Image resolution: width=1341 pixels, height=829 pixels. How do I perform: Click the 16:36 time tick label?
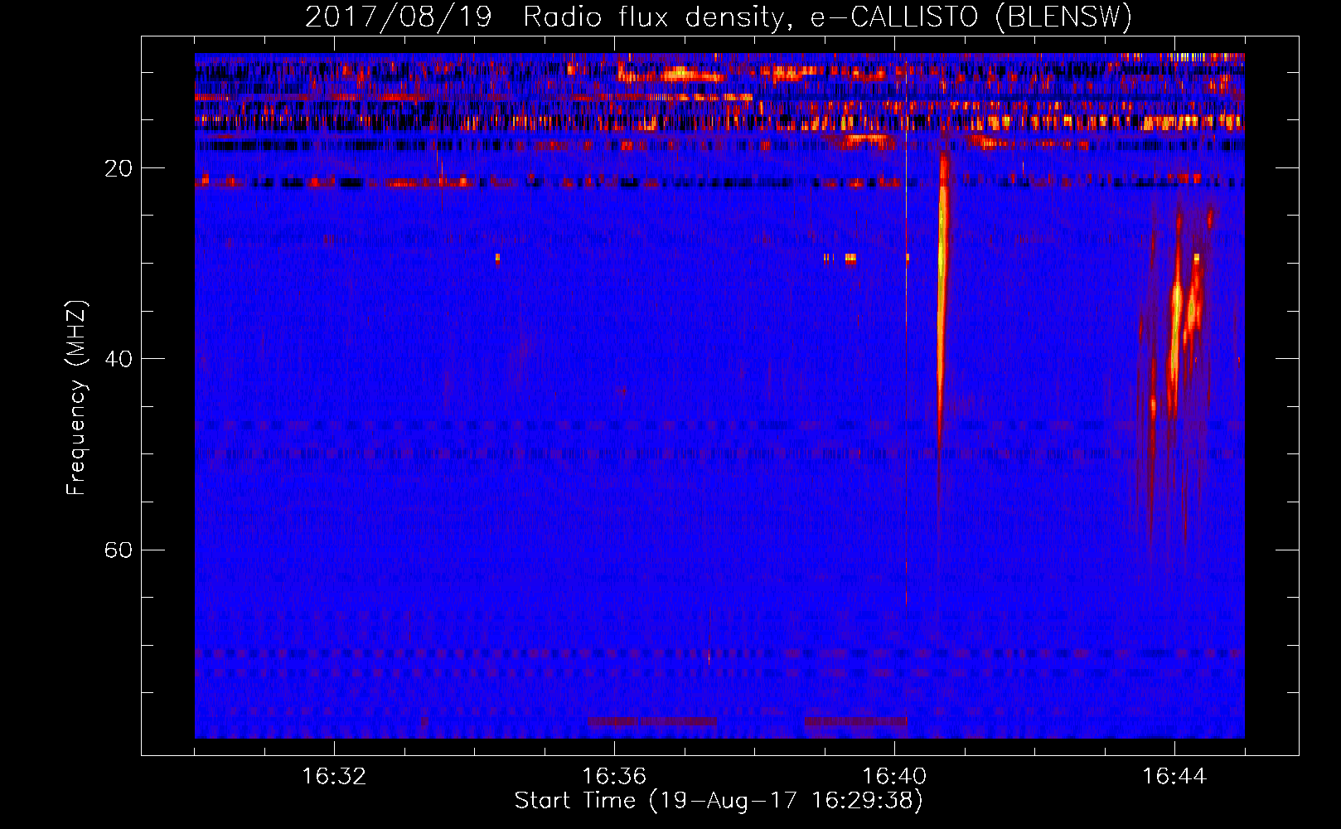click(x=614, y=777)
